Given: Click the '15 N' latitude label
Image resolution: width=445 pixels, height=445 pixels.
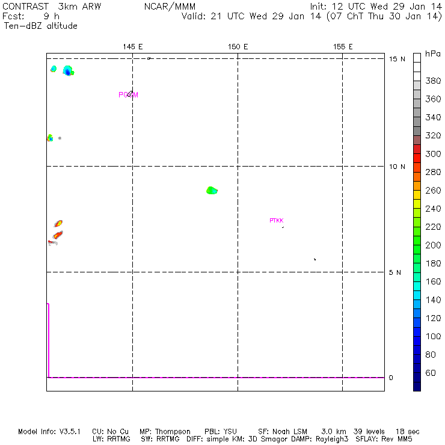Looking at the screenshot, I should 397,59.
